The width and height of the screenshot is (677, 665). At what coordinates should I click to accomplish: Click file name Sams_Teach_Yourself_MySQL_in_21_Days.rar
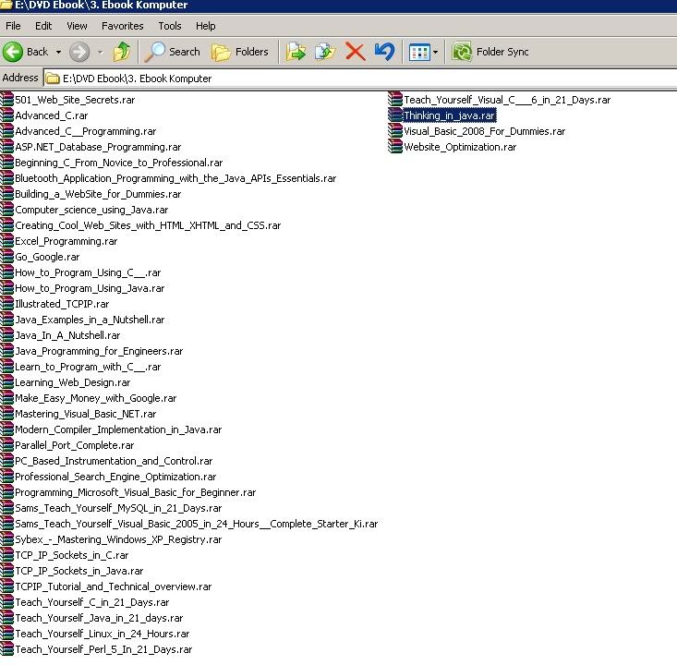click(118, 508)
